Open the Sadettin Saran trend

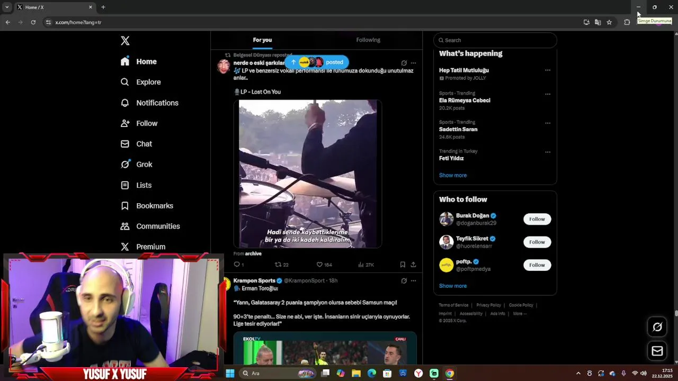tap(458, 130)
